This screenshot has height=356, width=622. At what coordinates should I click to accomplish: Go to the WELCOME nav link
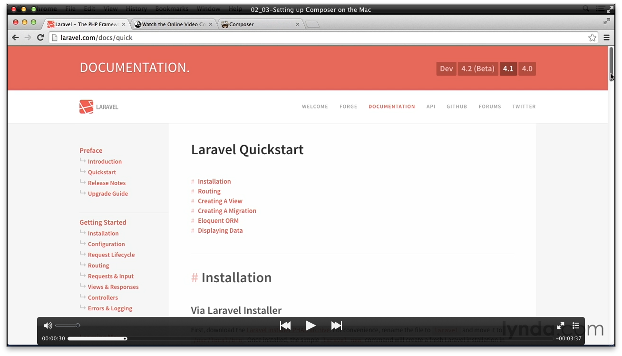[x=315, y=107]
